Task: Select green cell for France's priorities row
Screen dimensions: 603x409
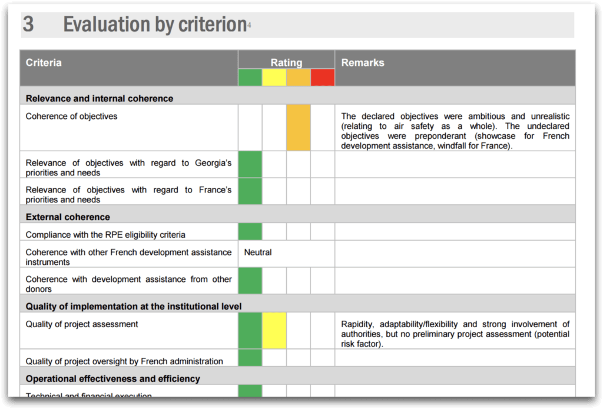Action: pos(250,191)
